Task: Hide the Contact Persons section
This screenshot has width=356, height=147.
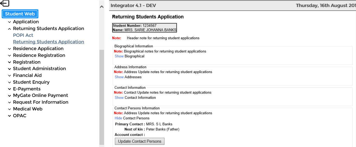Action: click(118, 118)
